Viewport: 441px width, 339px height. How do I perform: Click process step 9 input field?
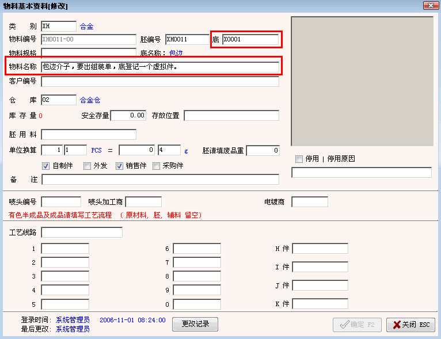tap(197, 290)
